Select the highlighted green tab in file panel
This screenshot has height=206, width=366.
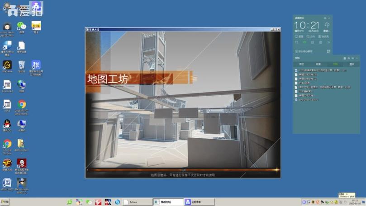pyautogui.click(x=335, y=64)
